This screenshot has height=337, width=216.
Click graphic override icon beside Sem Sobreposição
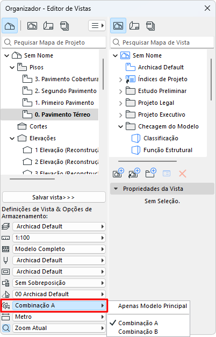coord(6,283)
